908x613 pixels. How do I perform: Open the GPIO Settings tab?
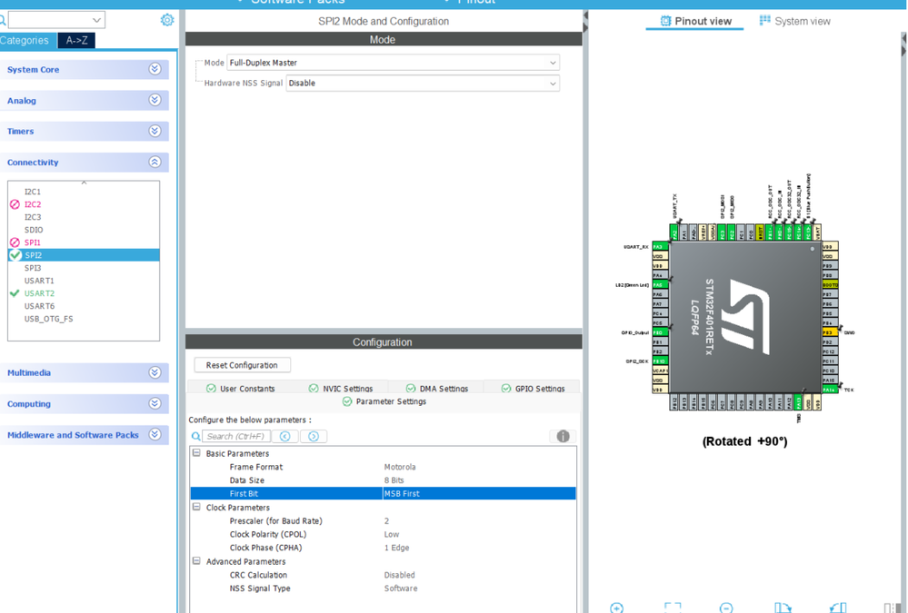[533, 389]
